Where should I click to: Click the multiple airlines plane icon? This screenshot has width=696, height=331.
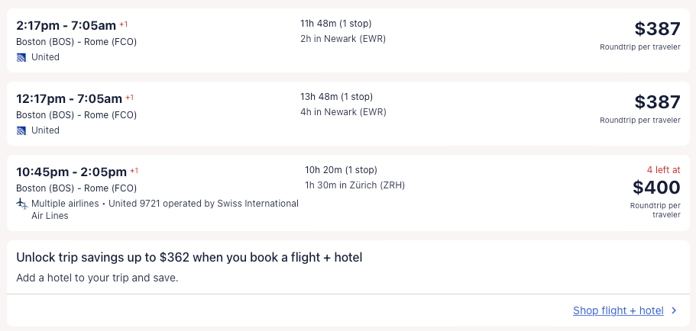(21, 204)
